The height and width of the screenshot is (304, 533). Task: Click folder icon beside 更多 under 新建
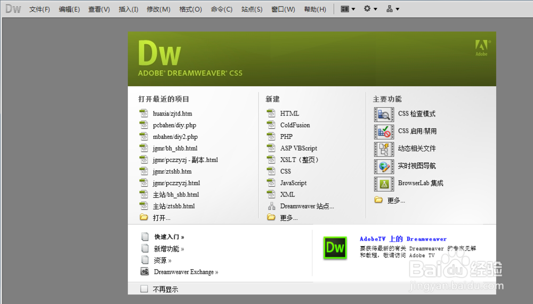coord(271,217)
